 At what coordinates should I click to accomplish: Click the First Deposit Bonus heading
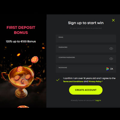pos(21,30)
